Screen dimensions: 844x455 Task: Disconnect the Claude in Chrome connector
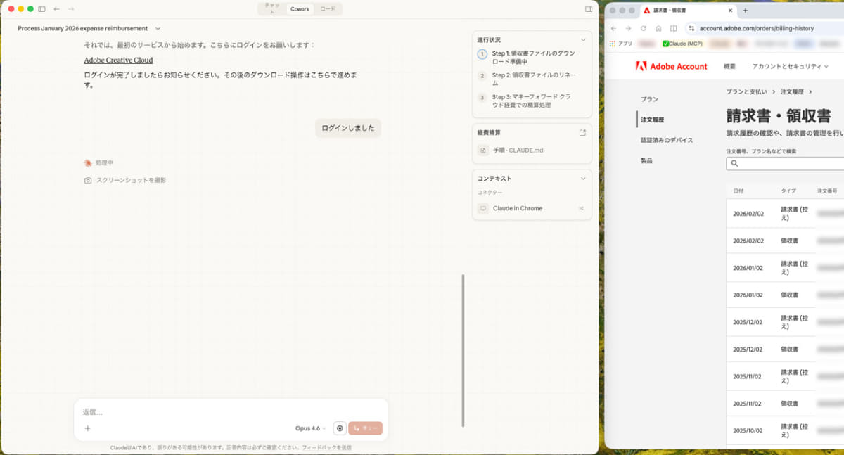(x=581, y=208)
